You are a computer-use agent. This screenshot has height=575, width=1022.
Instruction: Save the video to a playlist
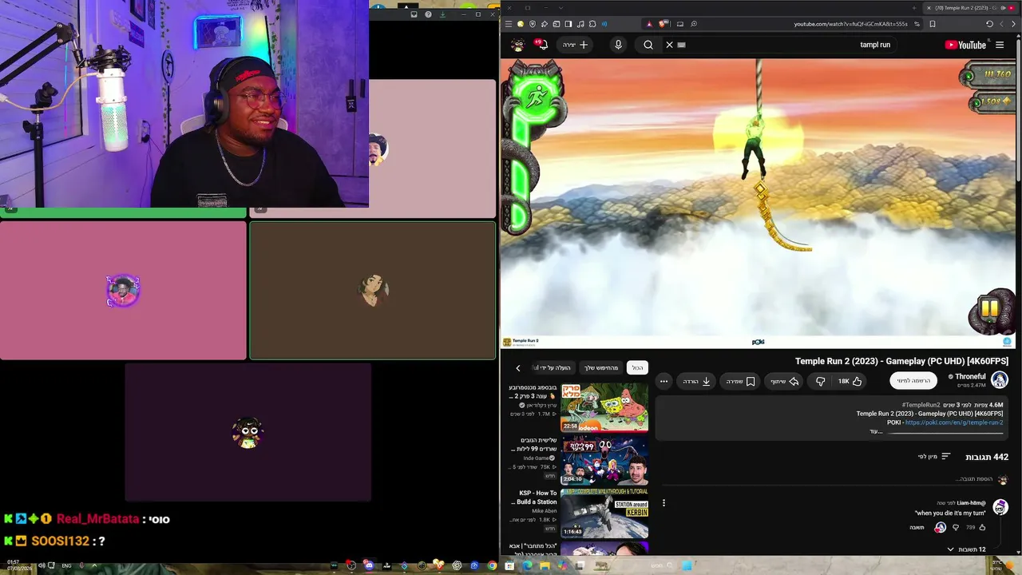click(x=740, y=381)
